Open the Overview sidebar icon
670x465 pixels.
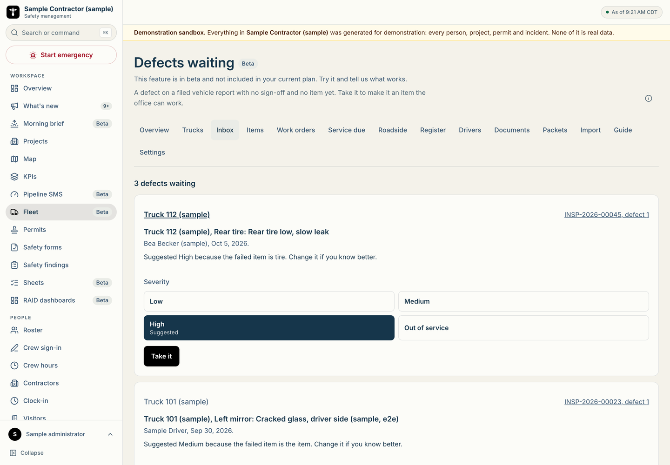pos(14,88)
